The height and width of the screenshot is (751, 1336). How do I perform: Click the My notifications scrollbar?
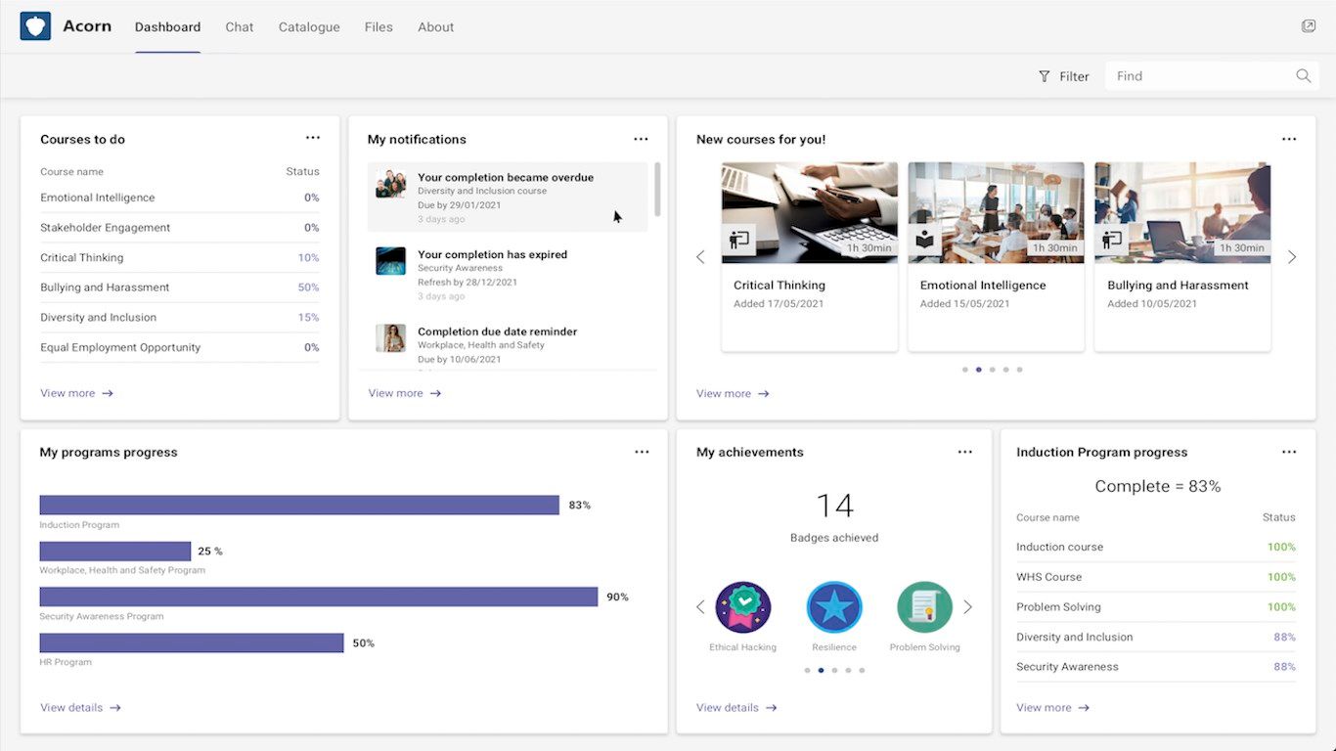coord(657,190)
